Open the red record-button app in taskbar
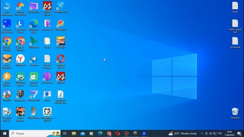244x137 pixels. [x=127, y=134]
